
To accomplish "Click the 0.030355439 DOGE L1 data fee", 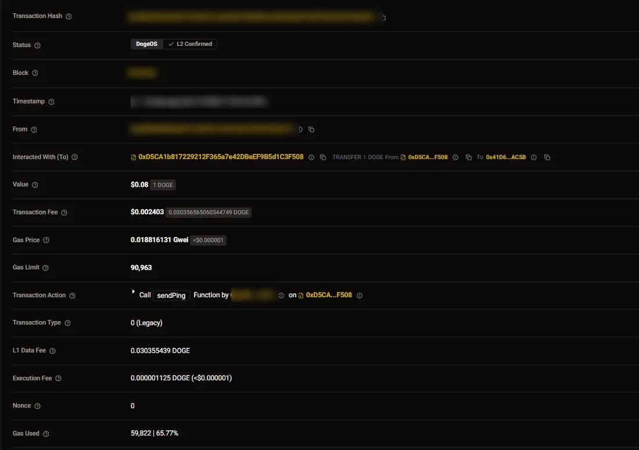I will pos(160,351).
